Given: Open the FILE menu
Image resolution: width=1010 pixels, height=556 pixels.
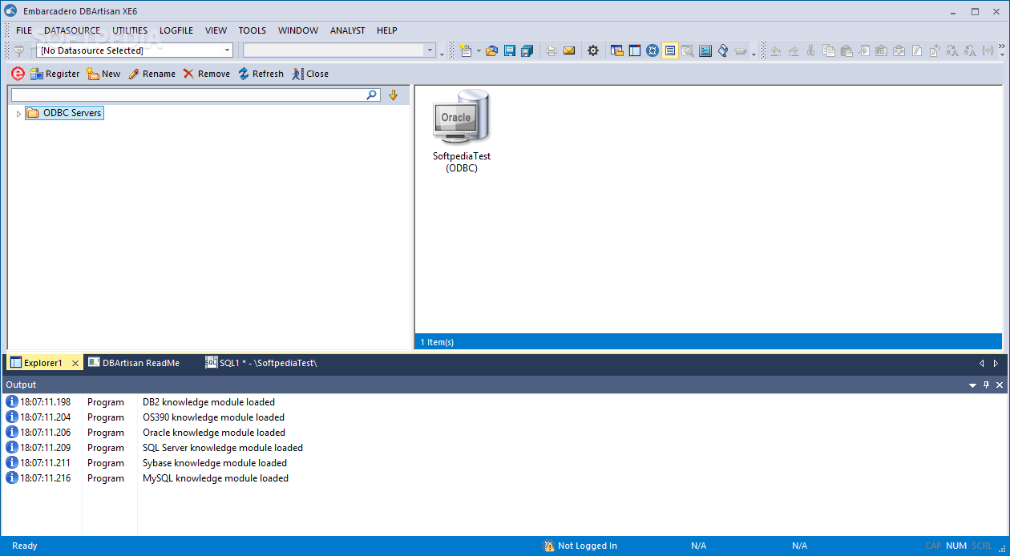Looking at the screenshot, I should coord(24,30).
